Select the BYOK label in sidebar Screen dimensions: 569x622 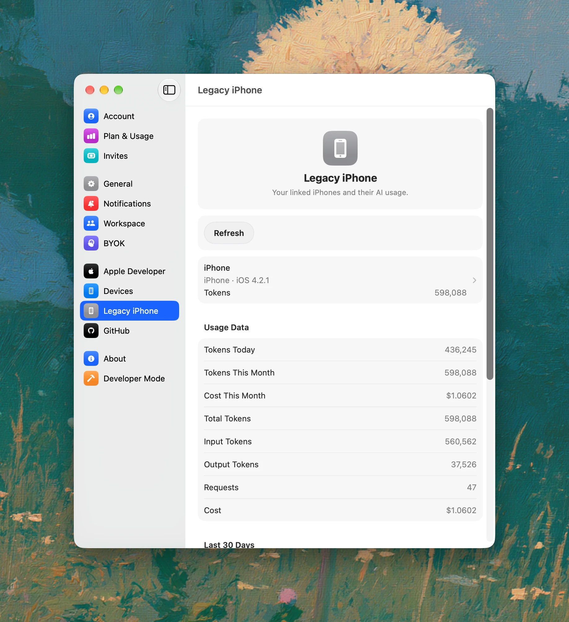[114, 243]
